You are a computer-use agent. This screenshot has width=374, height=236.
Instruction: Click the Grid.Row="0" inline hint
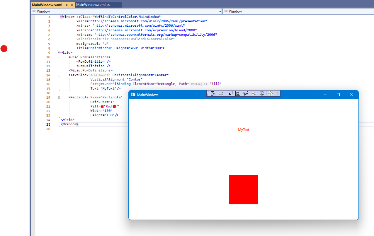pos(100,75)
